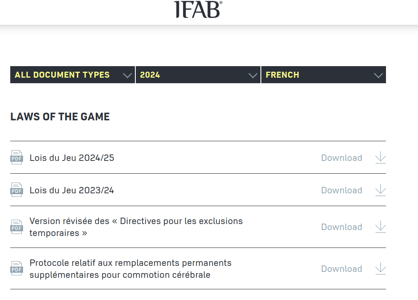Click the download arrow for the Directives document
This screenshot has width=418, height=300.
coord(380,227)
